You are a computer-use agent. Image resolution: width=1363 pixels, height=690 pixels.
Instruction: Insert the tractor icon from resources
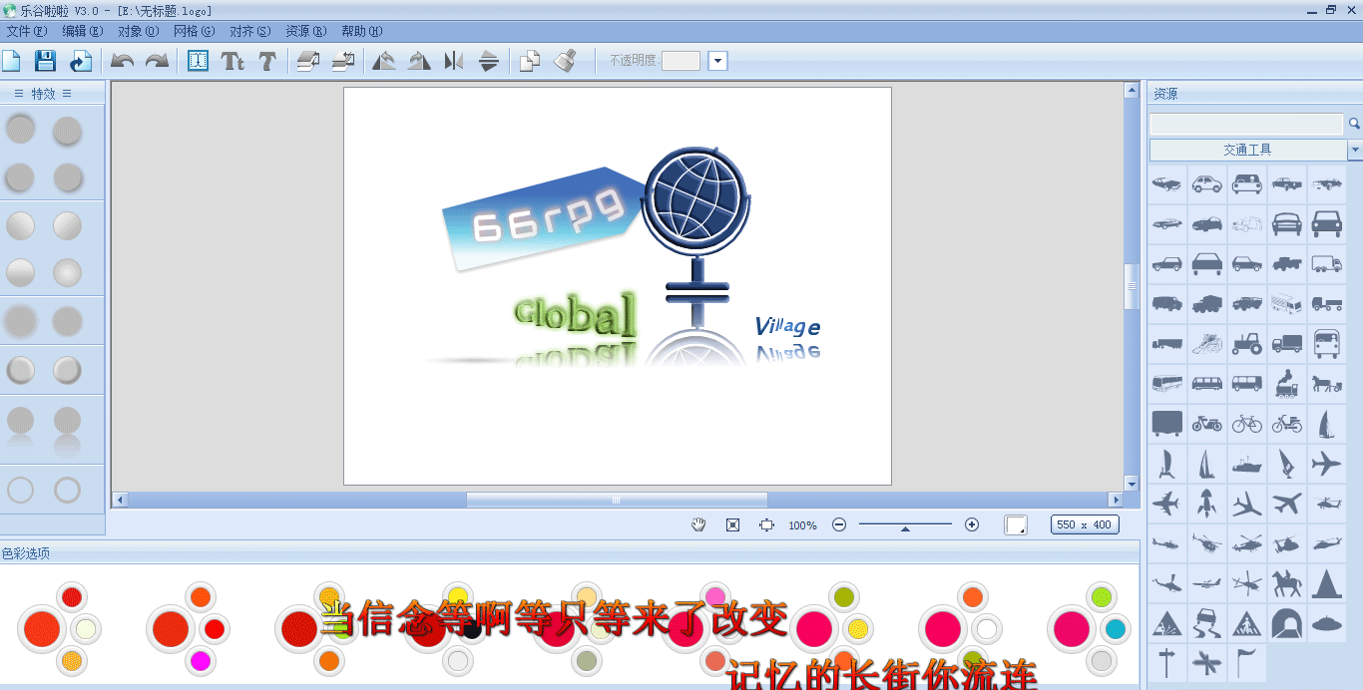1247,344
